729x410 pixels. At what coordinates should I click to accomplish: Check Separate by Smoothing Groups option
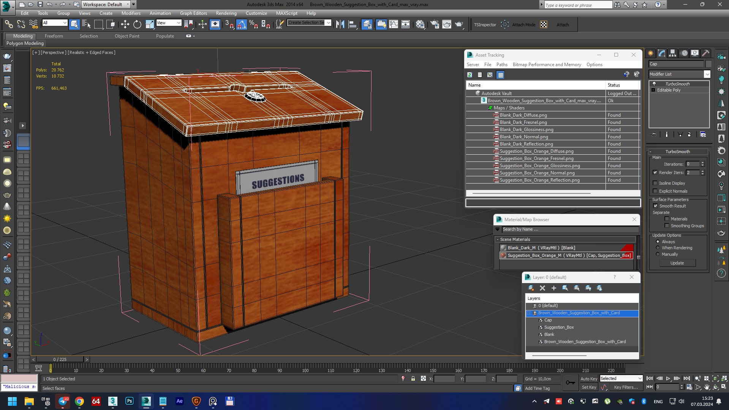point(667,226)
